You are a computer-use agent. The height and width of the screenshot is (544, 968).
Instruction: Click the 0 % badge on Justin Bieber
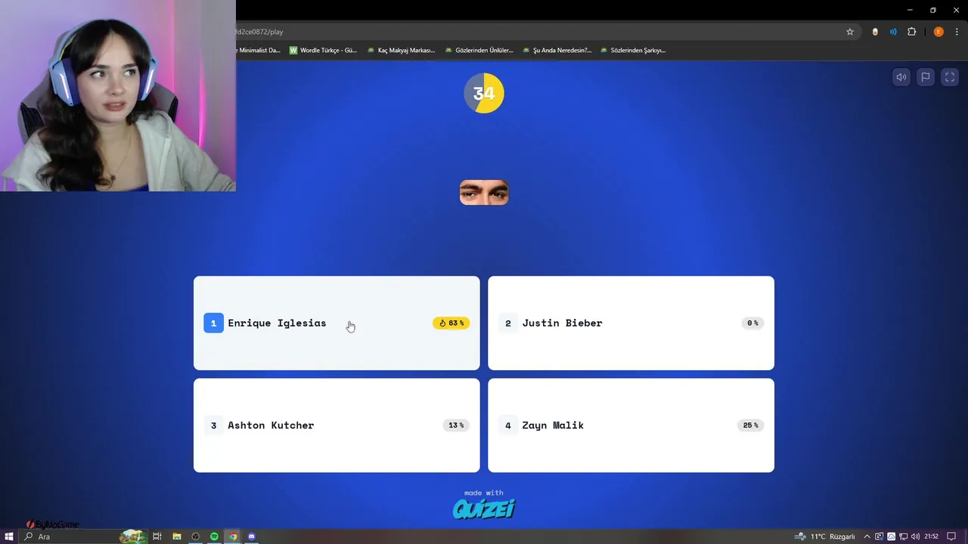[752, 323]
